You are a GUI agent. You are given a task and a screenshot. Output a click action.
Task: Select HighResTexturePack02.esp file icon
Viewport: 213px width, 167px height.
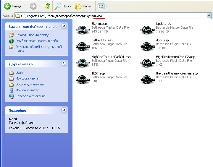click(148, 63)
